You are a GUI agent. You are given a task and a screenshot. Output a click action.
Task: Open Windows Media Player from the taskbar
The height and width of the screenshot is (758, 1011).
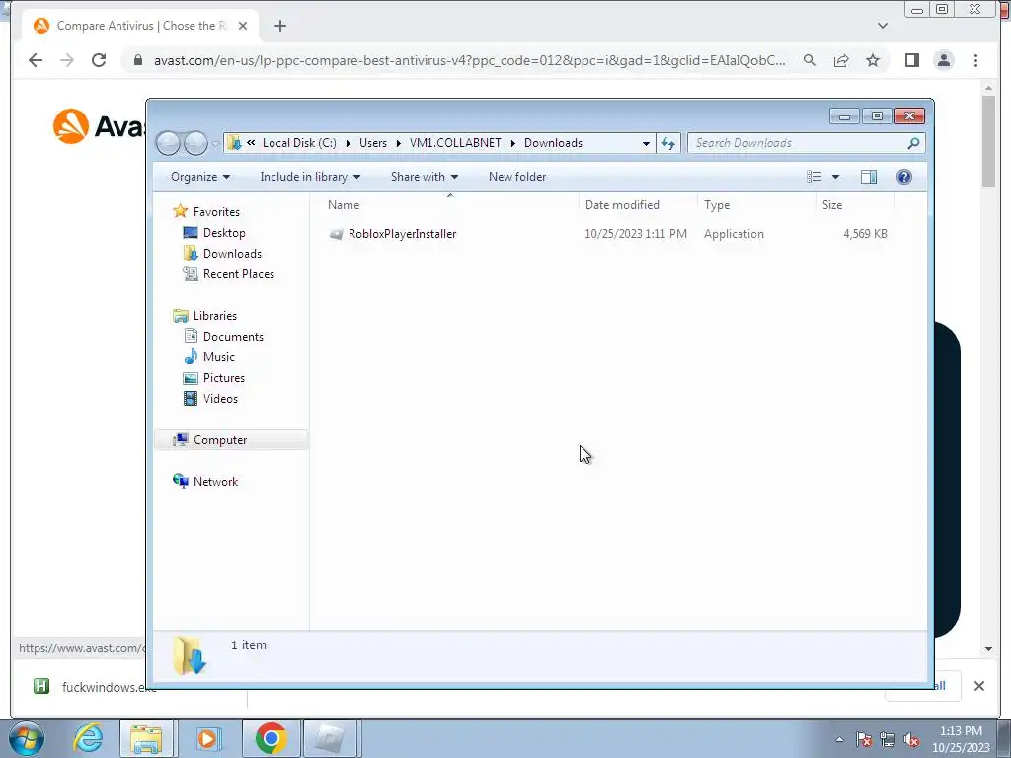[x=207, y=738]
